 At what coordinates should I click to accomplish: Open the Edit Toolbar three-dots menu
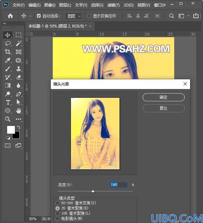pos(18,119)
